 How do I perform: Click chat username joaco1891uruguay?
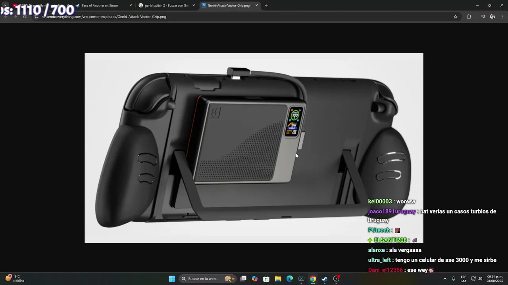(392, 211)
